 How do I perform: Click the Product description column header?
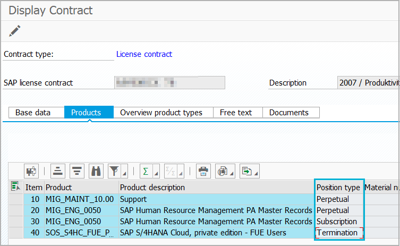tap(216, 188)
